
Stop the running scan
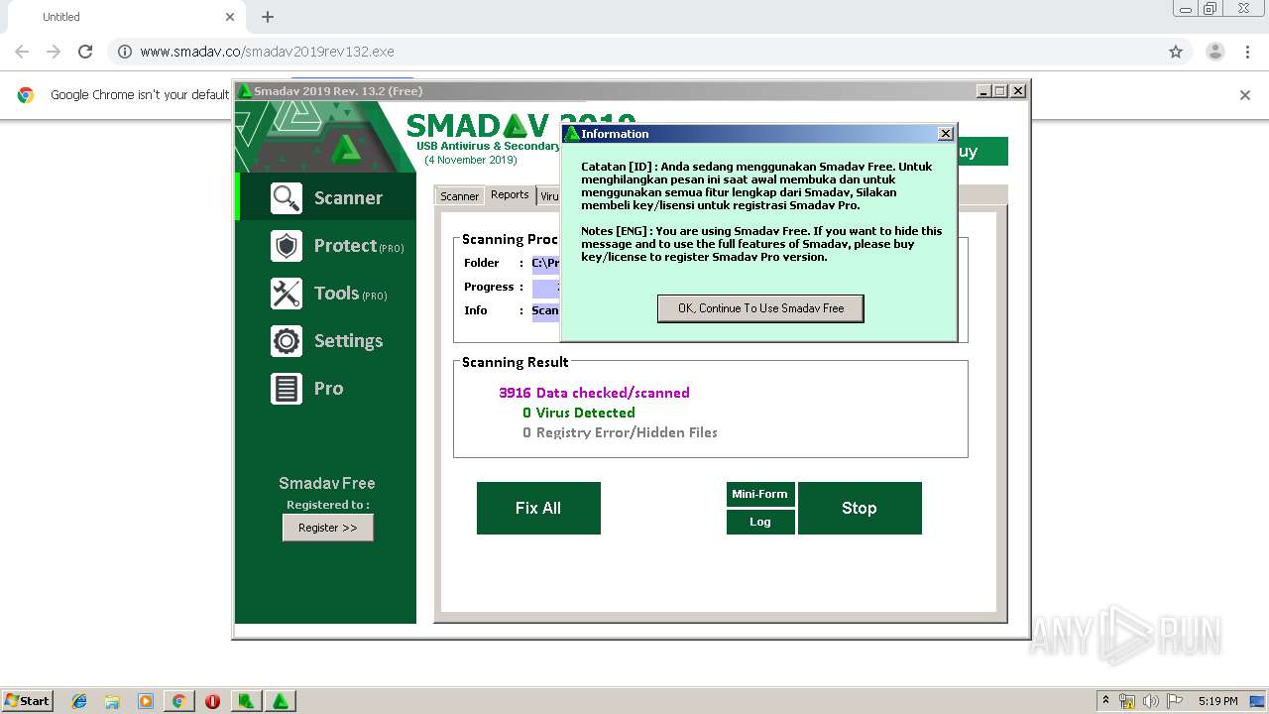point(860,508)
